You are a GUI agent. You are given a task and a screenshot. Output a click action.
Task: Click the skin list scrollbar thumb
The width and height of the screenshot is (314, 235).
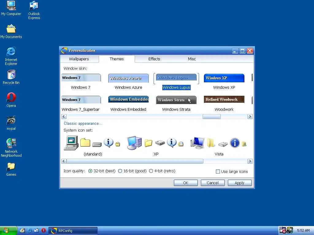(x=212, y=117)
